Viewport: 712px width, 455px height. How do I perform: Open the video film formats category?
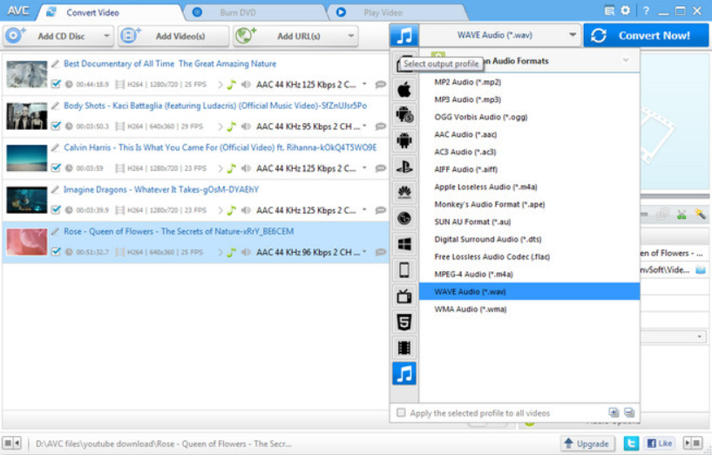(x=404, y=348)
